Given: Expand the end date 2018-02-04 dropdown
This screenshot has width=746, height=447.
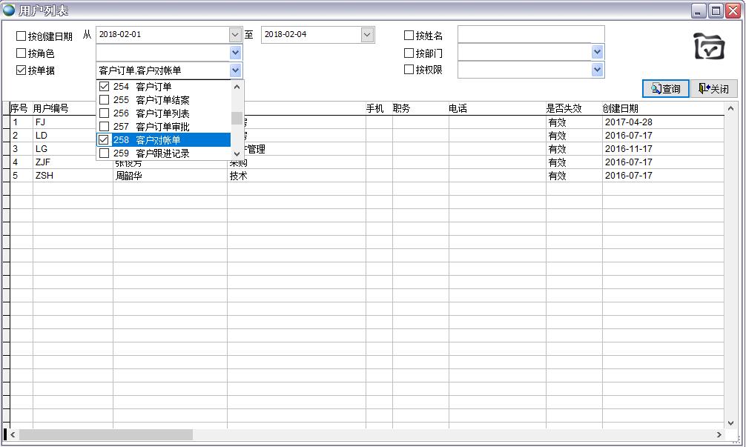Looking at the screenshot, I should coord(367,35).
